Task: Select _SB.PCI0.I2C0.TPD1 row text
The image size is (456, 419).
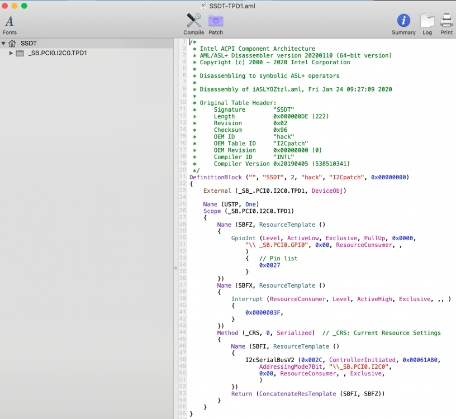Action: coord(58,53)
